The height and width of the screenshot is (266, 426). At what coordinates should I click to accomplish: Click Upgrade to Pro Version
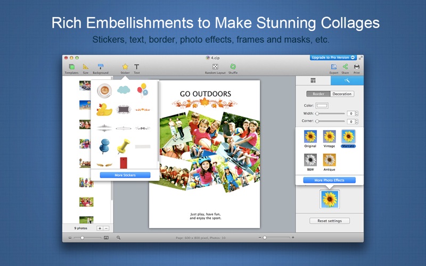[333, 57]
